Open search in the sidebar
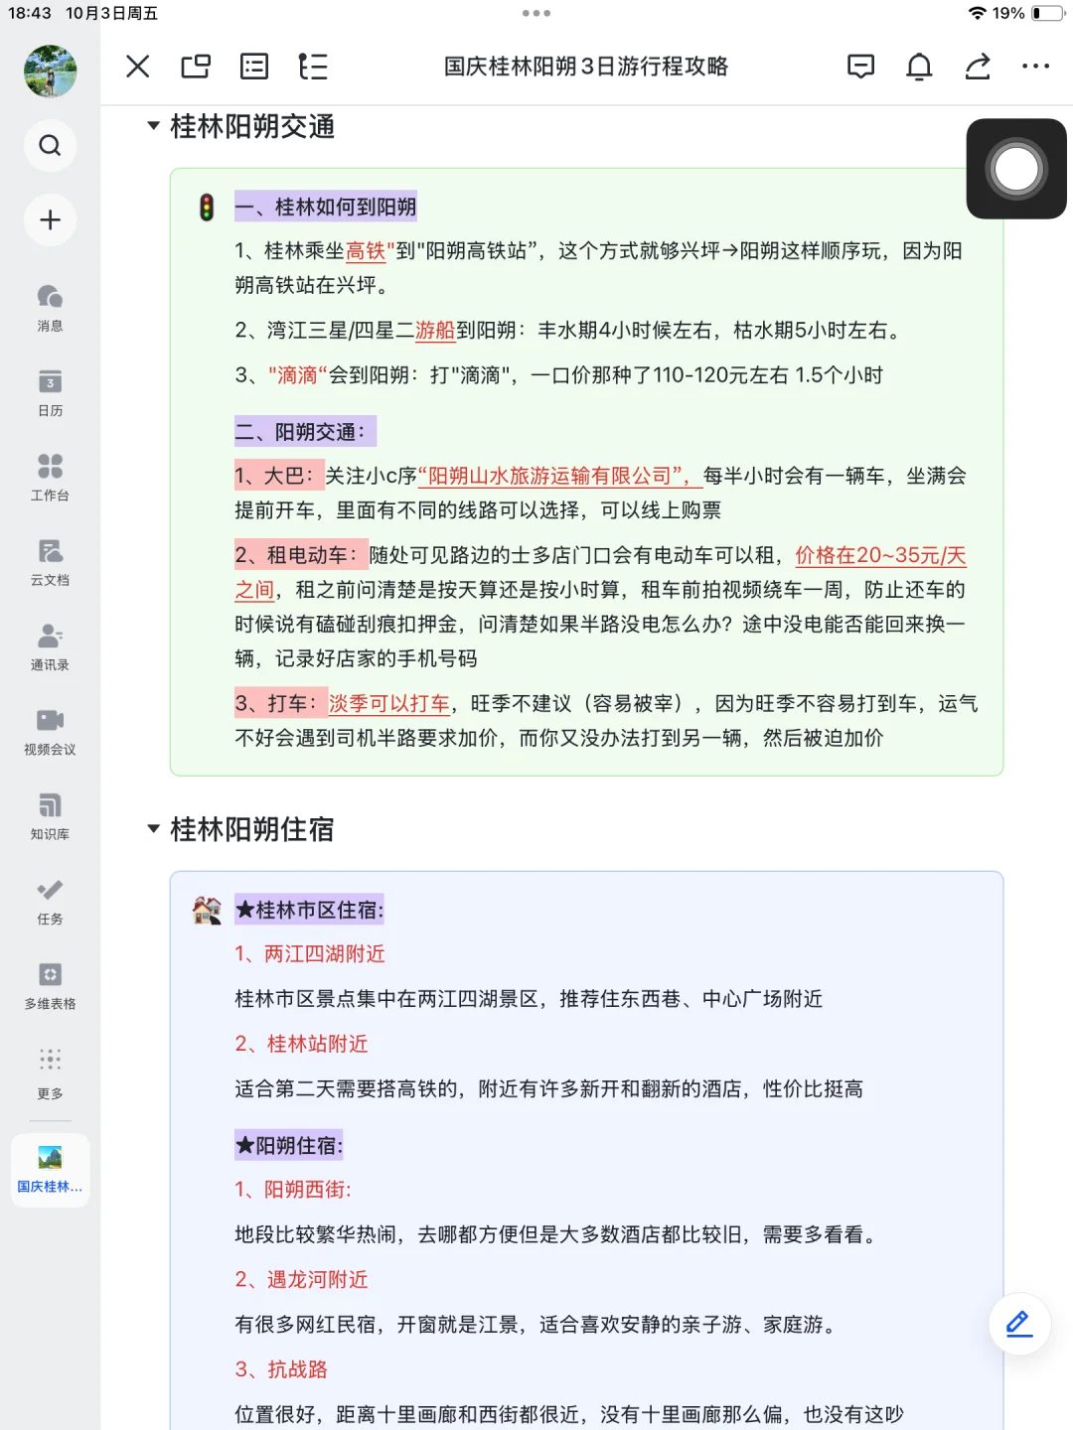1073x1430 pixels. 50,145
